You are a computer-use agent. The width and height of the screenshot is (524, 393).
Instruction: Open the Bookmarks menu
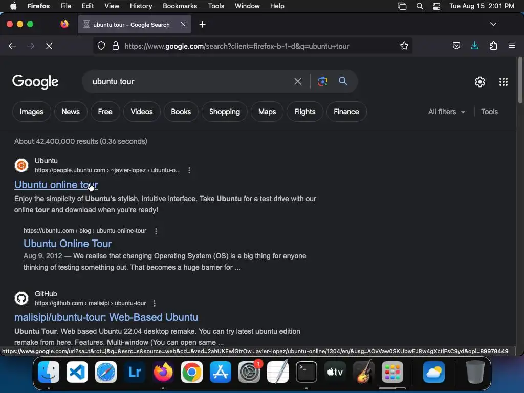point(180,6)
